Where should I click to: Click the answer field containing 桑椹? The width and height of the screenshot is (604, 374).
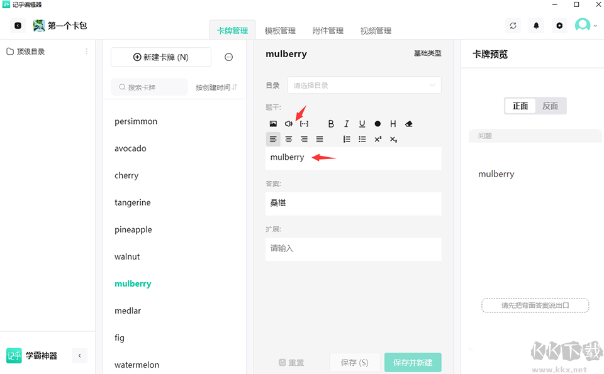[353, 204]
